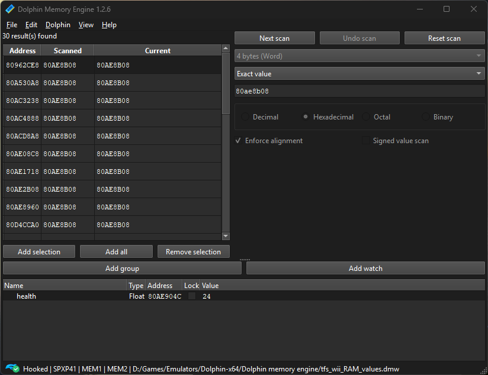Click the Add watch button
This screenshot has height=375, width=488.
click(365, 268)
